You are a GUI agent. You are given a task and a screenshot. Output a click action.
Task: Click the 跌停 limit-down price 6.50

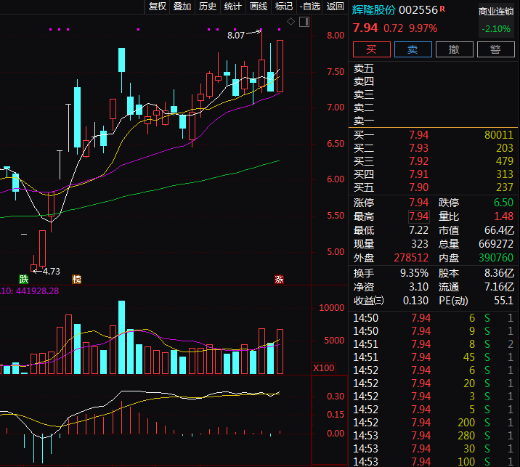click(503, 203)
